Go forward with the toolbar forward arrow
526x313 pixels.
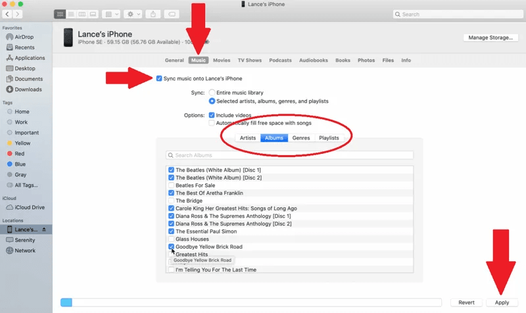pos(18,14)
